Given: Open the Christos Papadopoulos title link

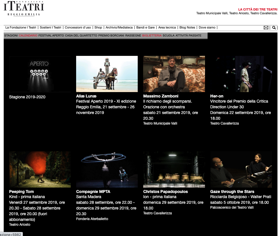Looking at the screenshot, I should click(165, 192).
